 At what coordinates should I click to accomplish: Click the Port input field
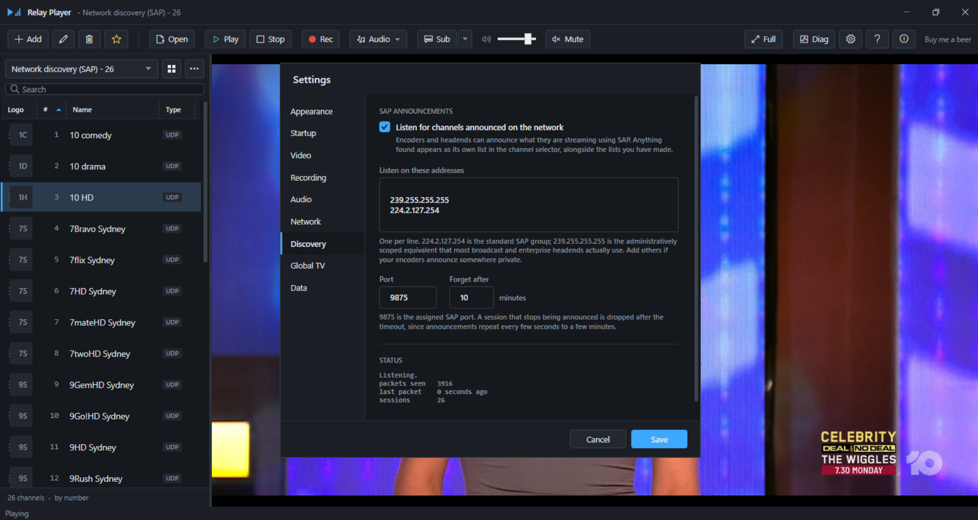pos(408,298)
